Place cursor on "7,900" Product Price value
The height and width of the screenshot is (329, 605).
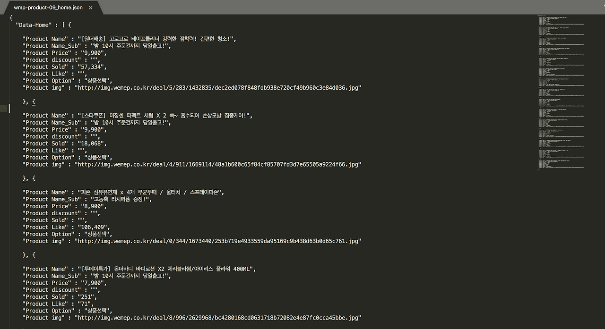[92, 283]
